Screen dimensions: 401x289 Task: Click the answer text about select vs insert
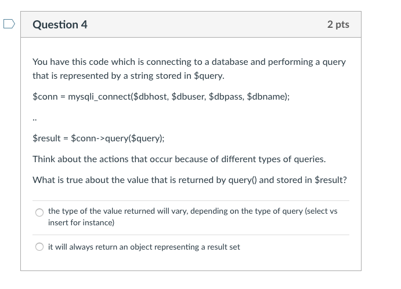[x=193, y=217]
